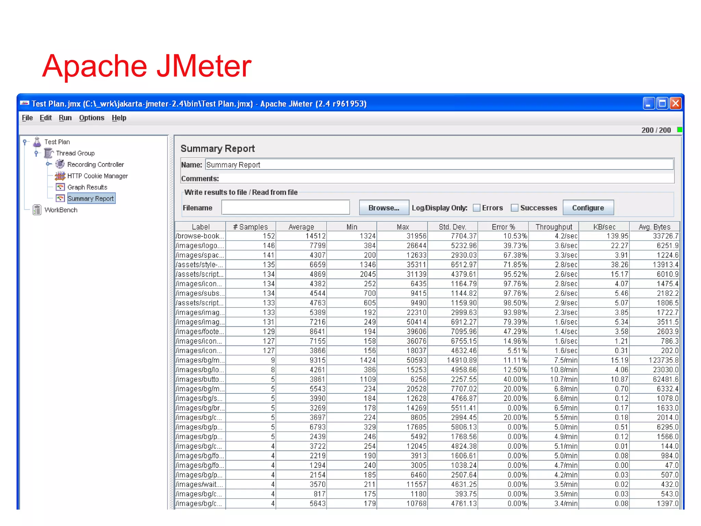Click the 123735.8 Avg. Bytes cell
701x526 pixels.
pyautogui.click(x=655, y=360)
